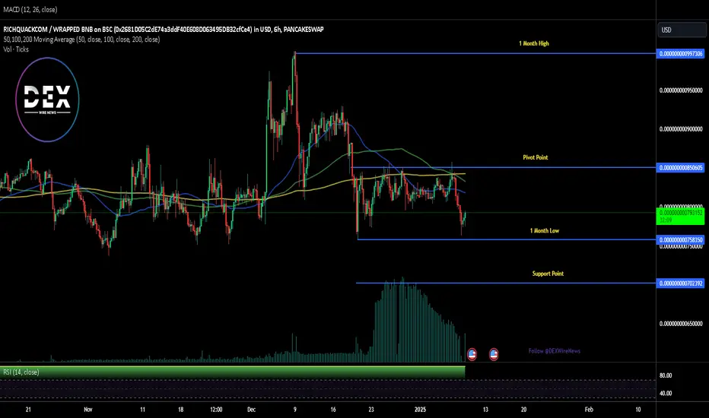Select the blue Support Point horizontal line
The width and height of the screenshot is (709, 418).
pos(506,283)
